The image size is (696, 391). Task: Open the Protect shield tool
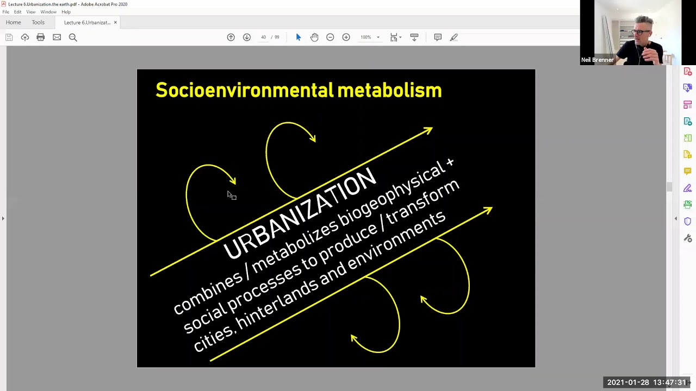pyautogui.click(x=688, y=222)
